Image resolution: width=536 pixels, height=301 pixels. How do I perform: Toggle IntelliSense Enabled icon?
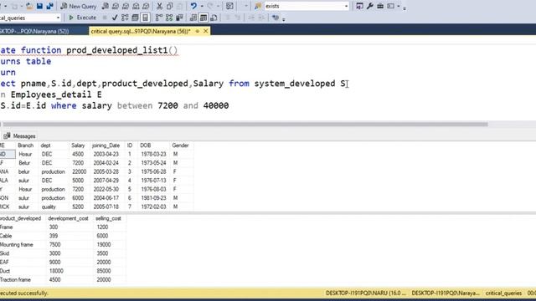[x=145, y=18]
